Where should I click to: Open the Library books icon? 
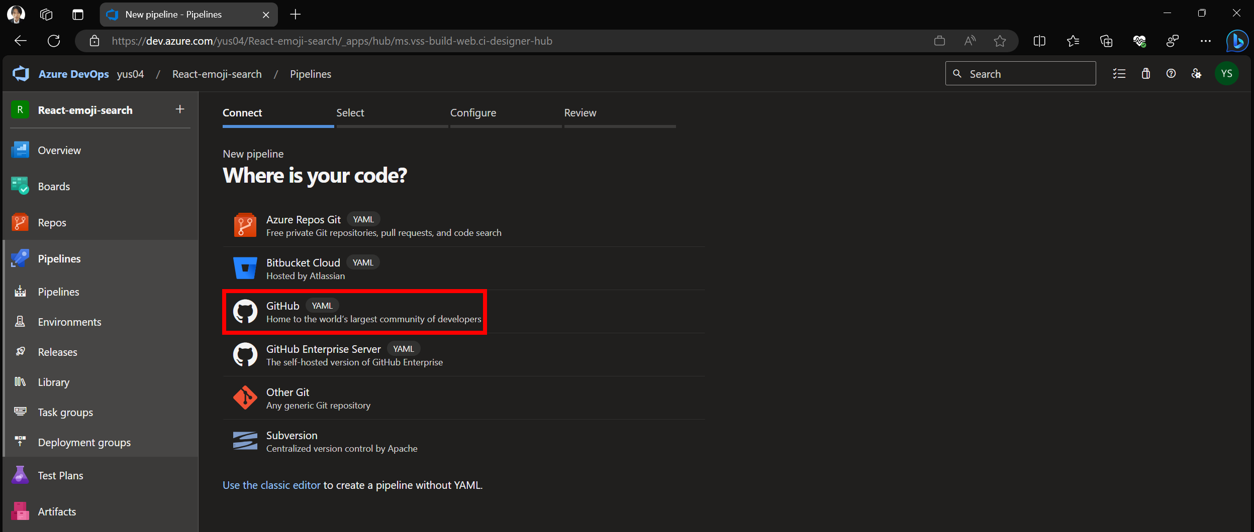[x=20, y=382]
